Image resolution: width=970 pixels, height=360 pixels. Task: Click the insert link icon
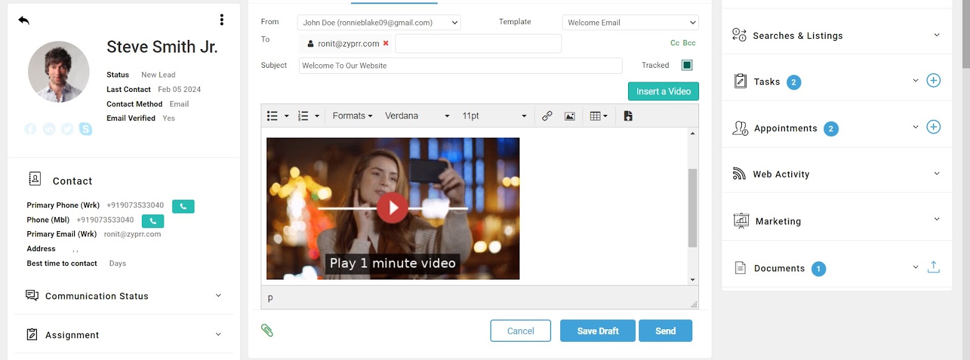coord(547,116)
